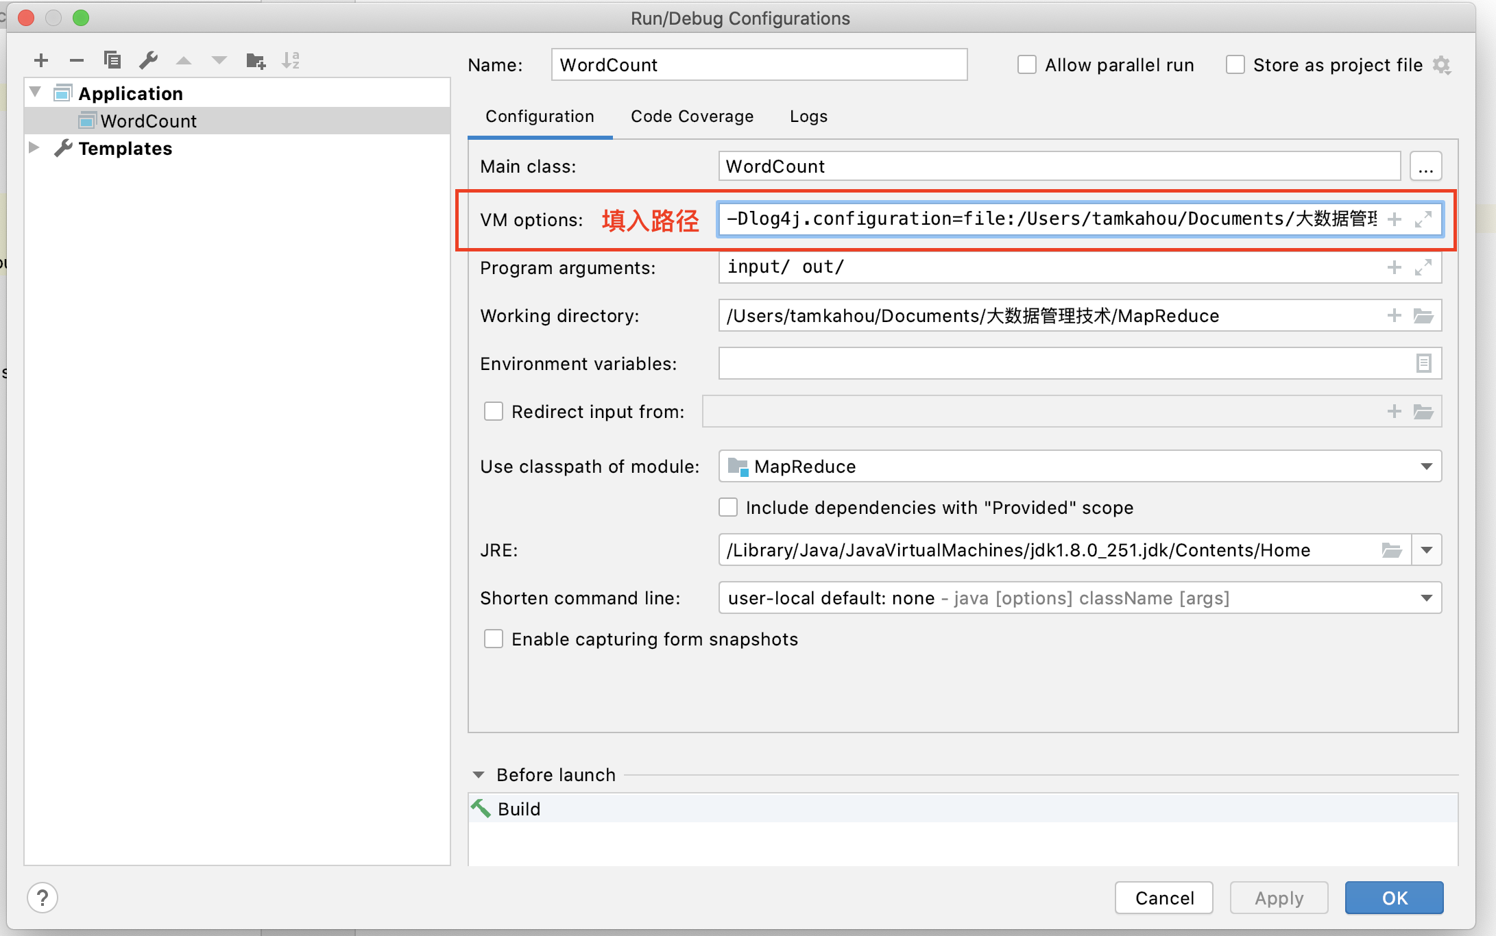Collapse the Before launch section

tap(478, 774)
